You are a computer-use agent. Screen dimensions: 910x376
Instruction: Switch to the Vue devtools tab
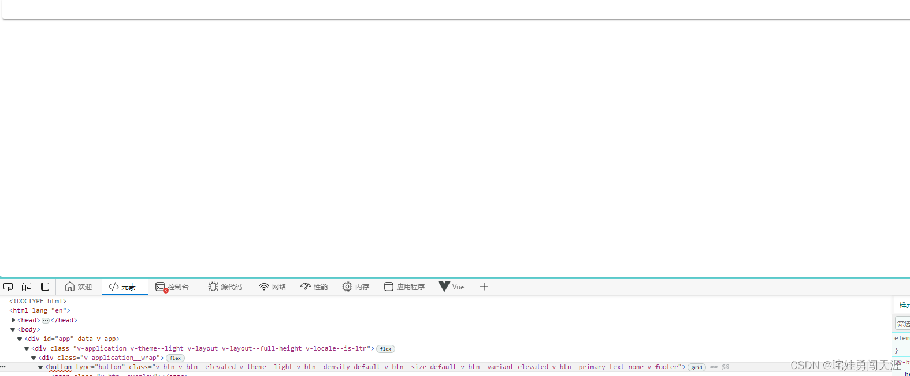[x=451, y=287]
